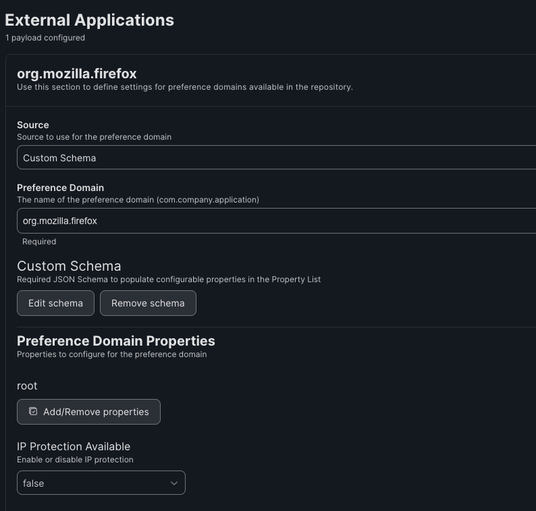Click the Custom Schema section heading

69,266
